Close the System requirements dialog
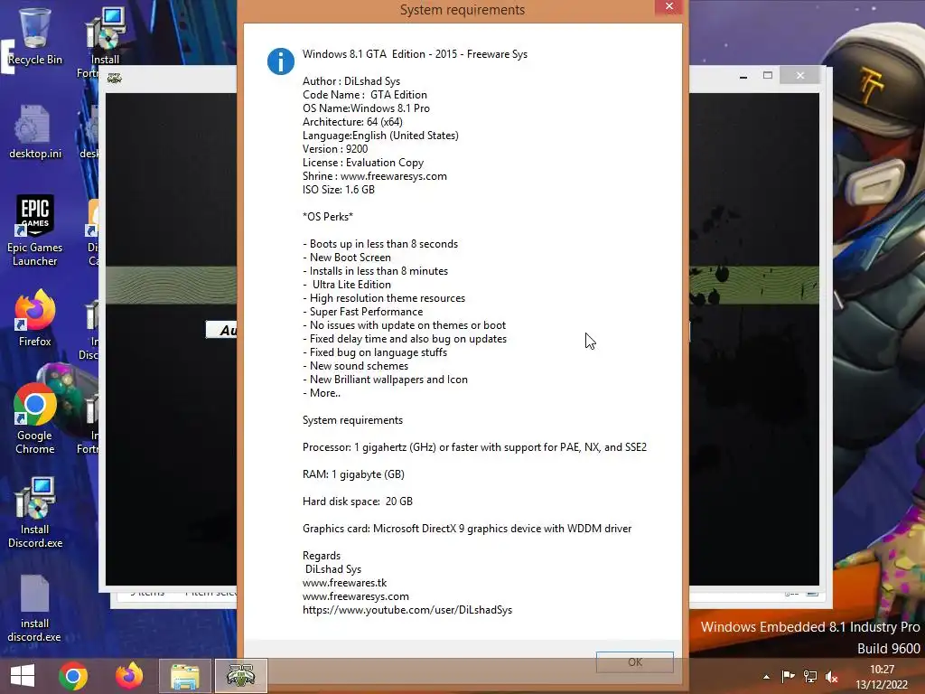 coord(669,6)
